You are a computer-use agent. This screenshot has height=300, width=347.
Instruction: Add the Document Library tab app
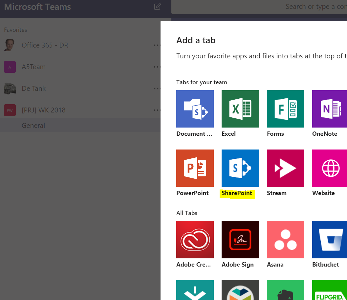pos(195,109)
